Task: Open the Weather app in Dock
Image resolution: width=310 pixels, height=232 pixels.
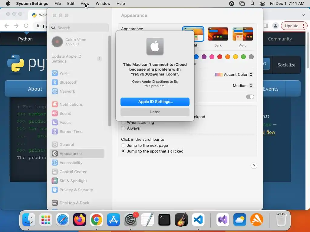Action: [x=240, y=220]
